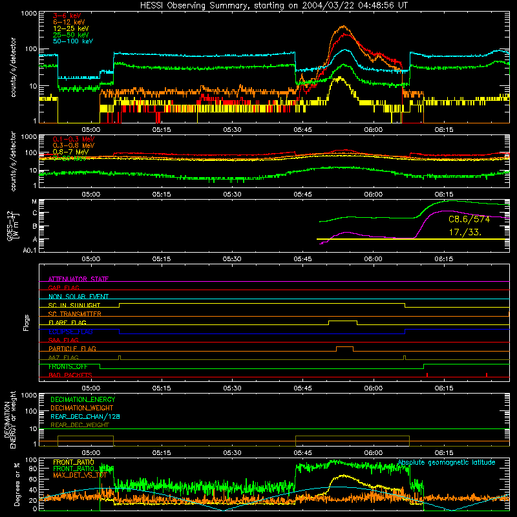This screenshot has width=517, height=517.
Task: Click 06:15 tick under the GOES panel
Action: pyautogui.click(x=444, y=259)
